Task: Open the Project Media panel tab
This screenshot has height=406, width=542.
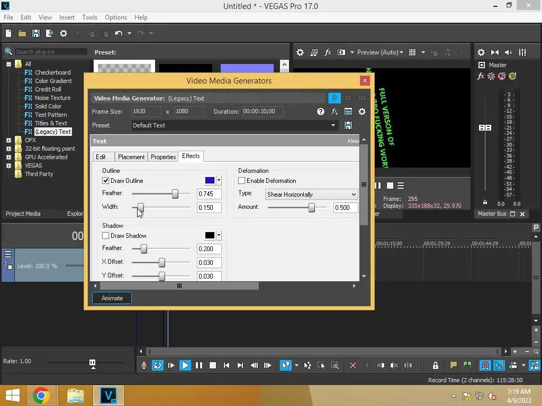Action: tap(23, 214)
